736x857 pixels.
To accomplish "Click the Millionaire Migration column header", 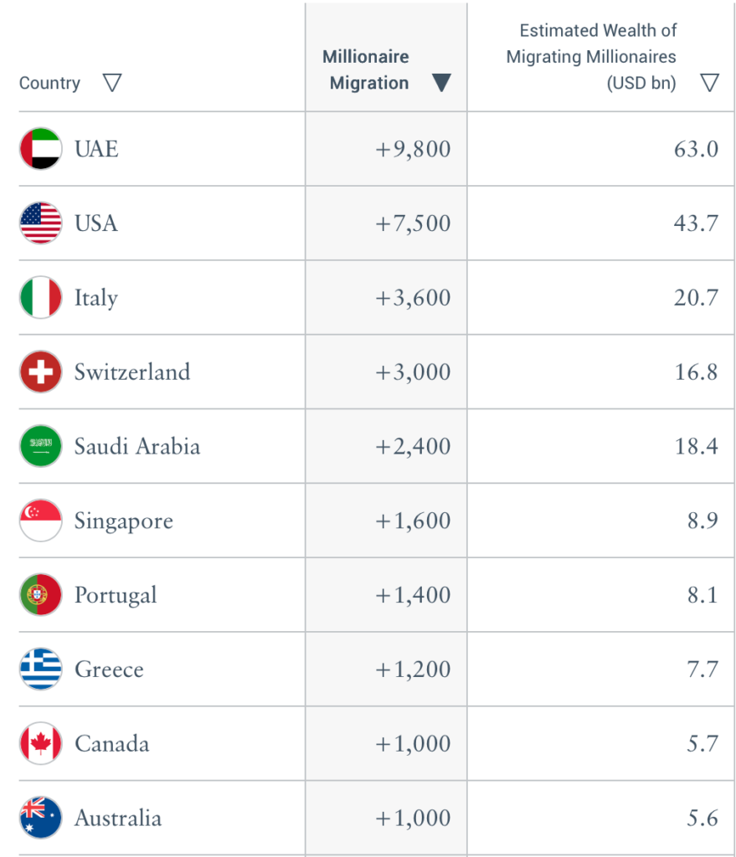I will pos(367,70).
